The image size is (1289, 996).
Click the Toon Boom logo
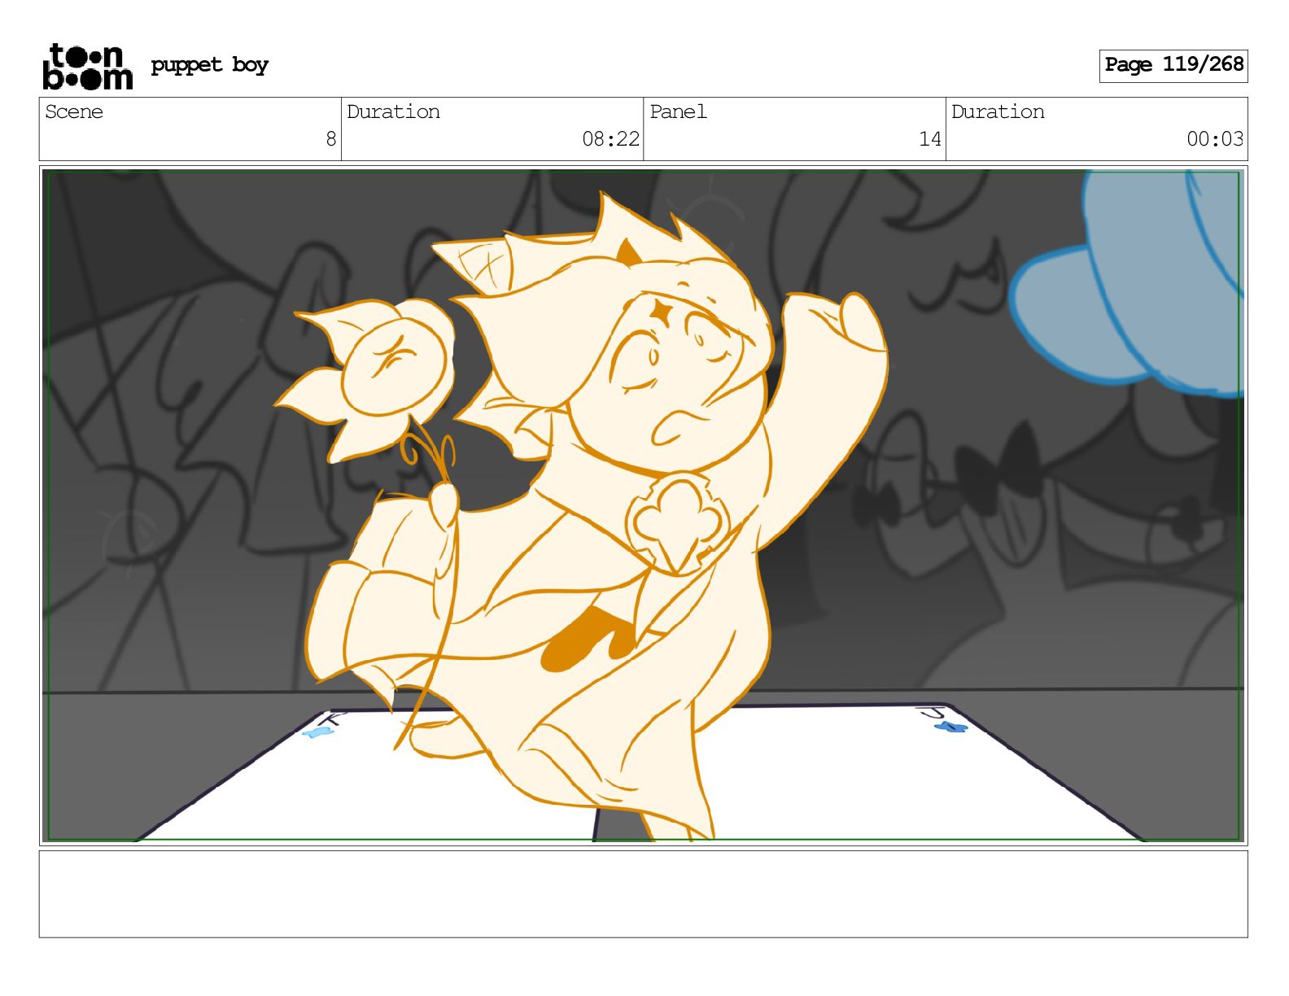[87, 66]
